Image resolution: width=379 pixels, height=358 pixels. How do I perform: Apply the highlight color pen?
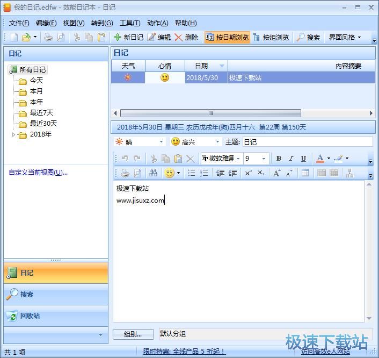point(338,159)
